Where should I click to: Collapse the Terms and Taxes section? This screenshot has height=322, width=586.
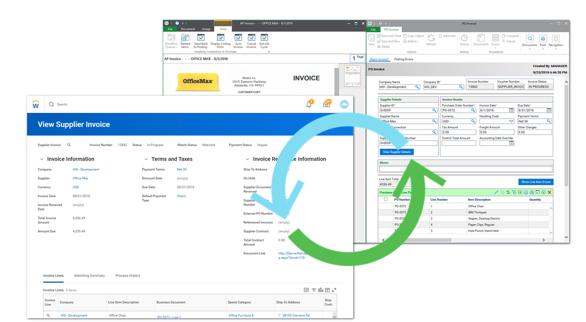click(146, 159)
